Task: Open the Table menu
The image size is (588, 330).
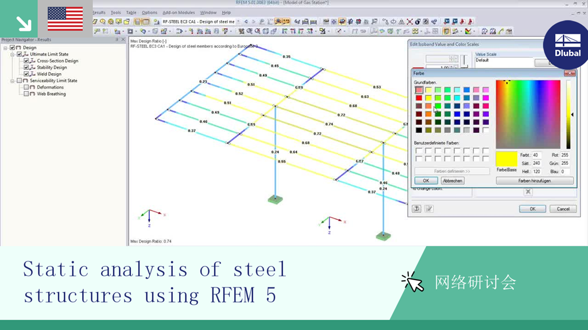Action: (131, 13)
